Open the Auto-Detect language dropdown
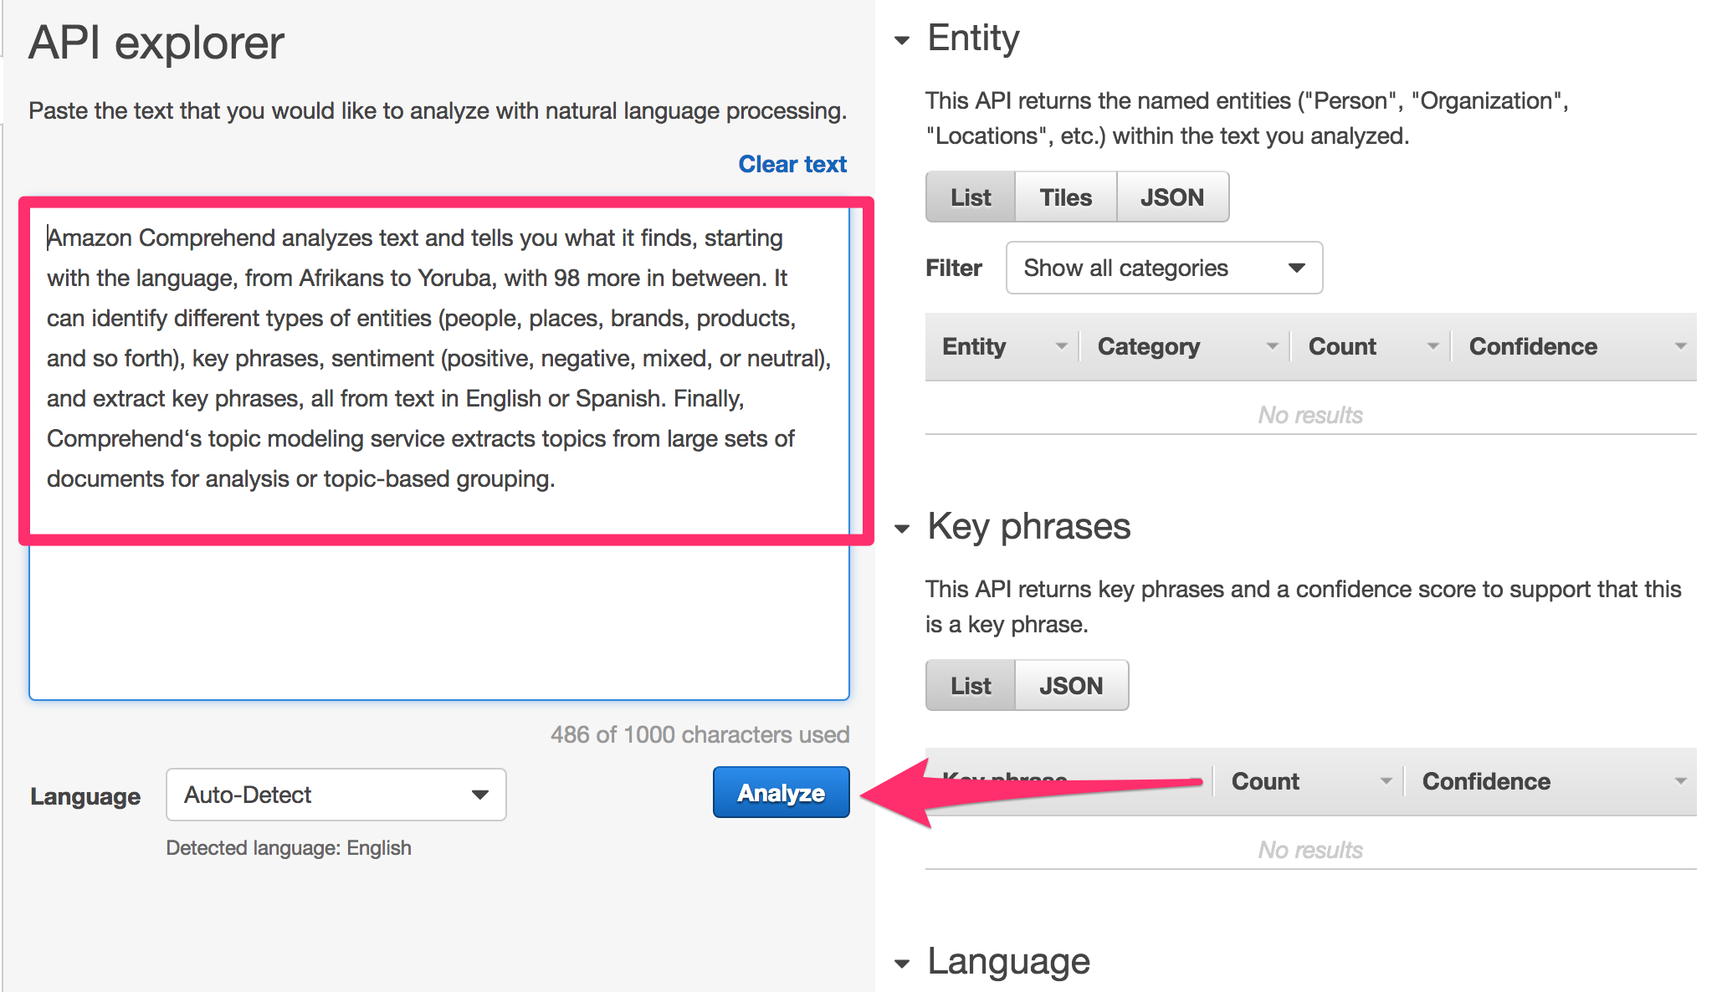The image size is (1722, 992). [336, 795]
